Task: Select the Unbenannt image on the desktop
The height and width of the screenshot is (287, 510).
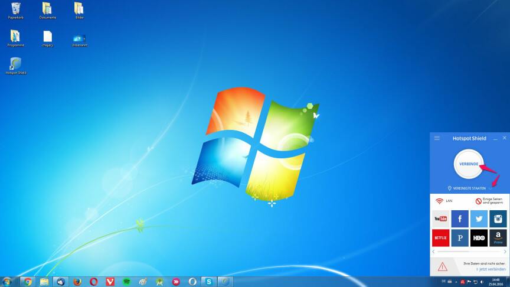Action: pos(79,40)
